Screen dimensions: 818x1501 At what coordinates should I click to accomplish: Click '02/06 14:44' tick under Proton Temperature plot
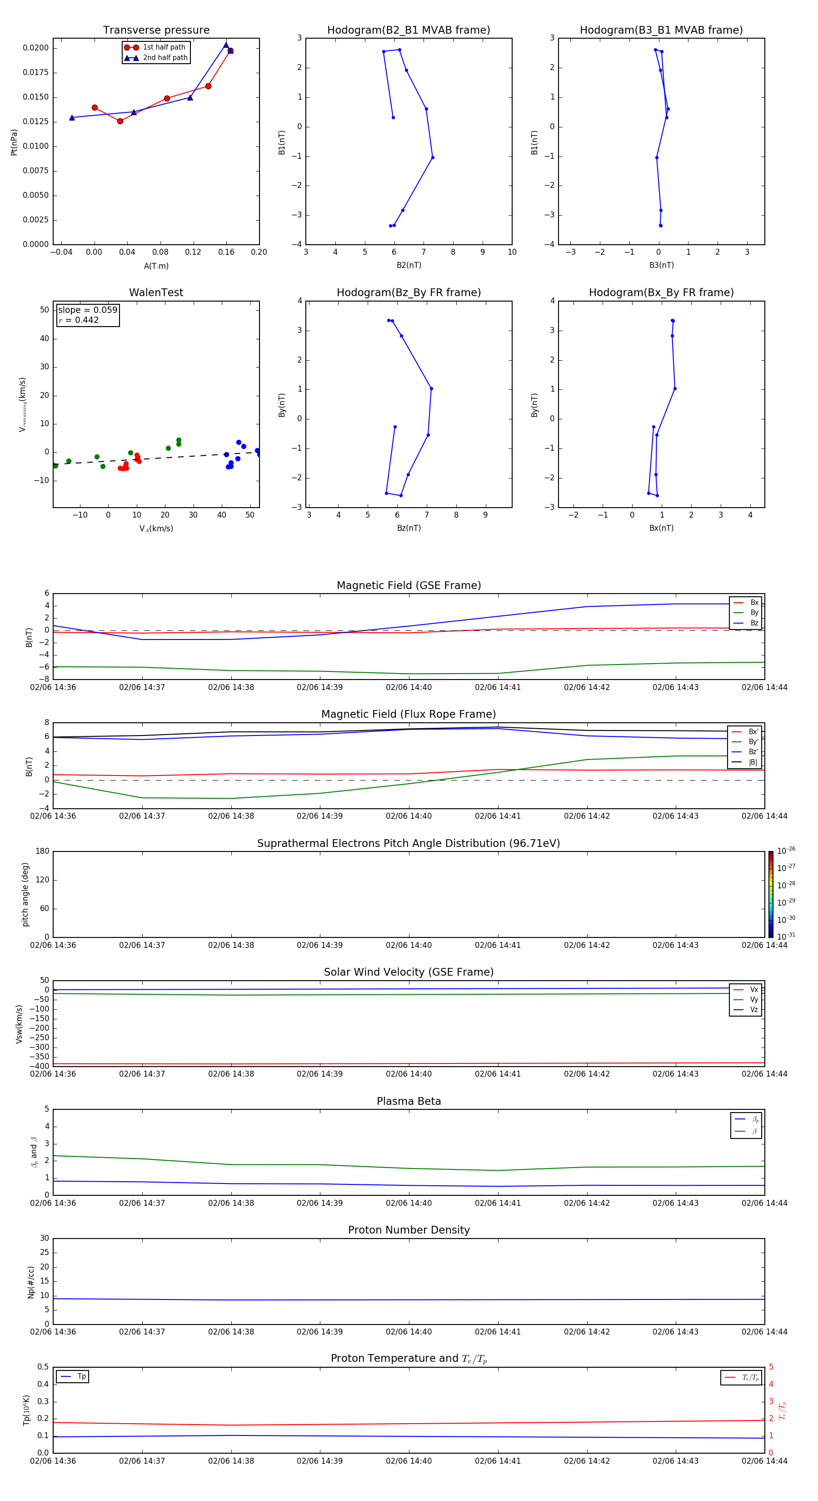[x=764, y=1461]
